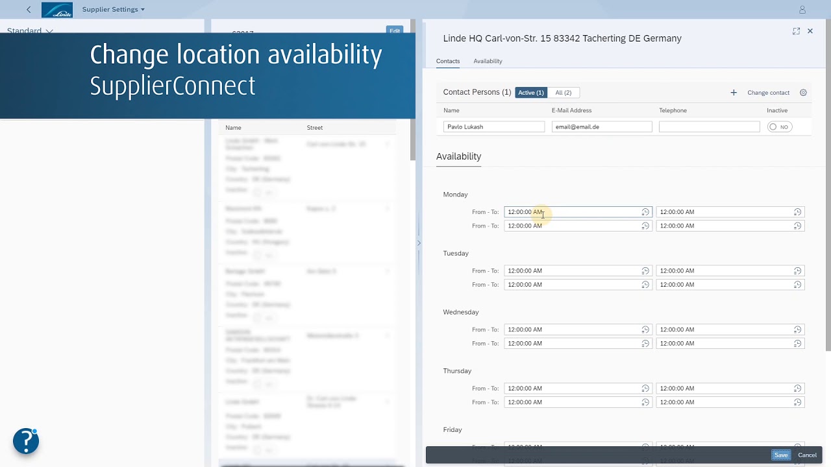Open time picker for Thursday first From

click(x=645, y=389)
